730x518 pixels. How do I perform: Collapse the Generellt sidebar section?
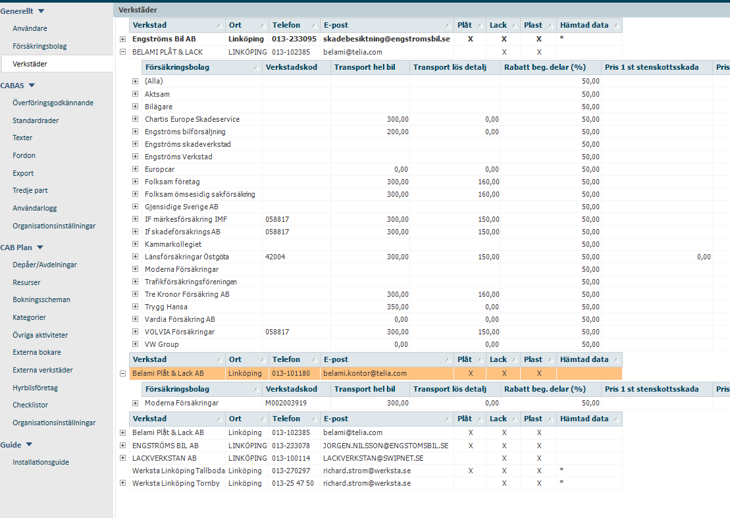pos(41,11)
